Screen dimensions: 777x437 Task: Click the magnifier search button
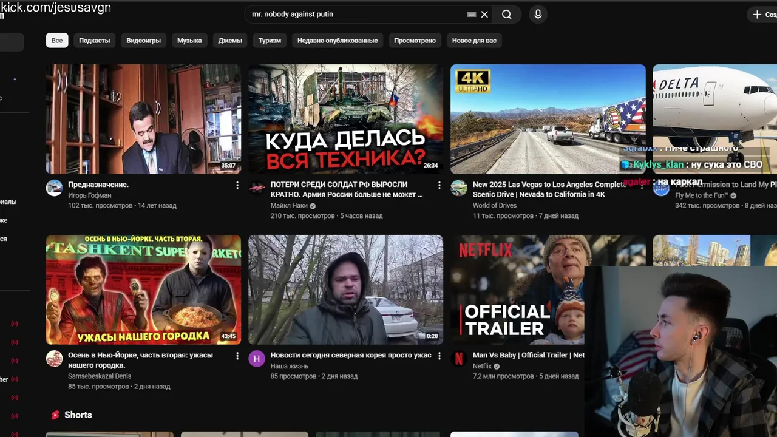click(507, 15)
